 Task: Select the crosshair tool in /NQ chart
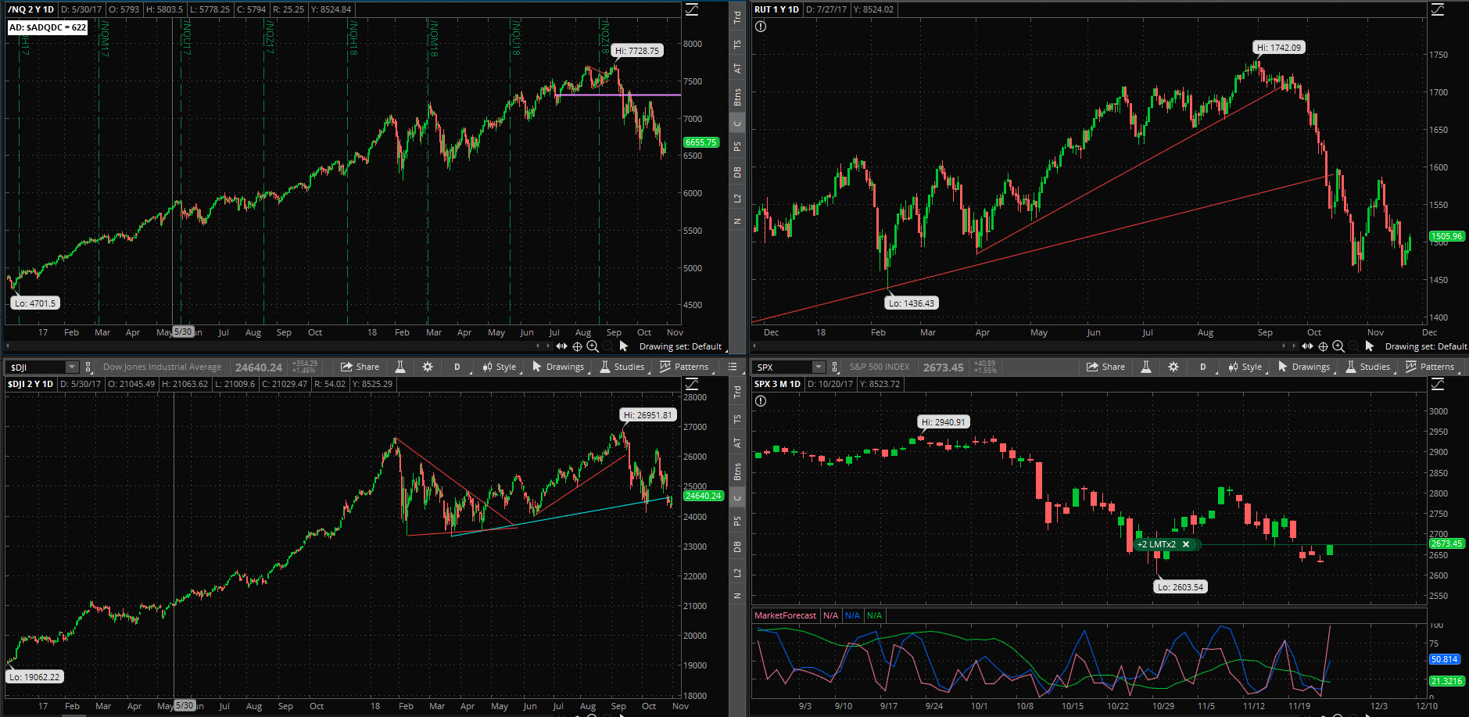[x=577, y=346]
